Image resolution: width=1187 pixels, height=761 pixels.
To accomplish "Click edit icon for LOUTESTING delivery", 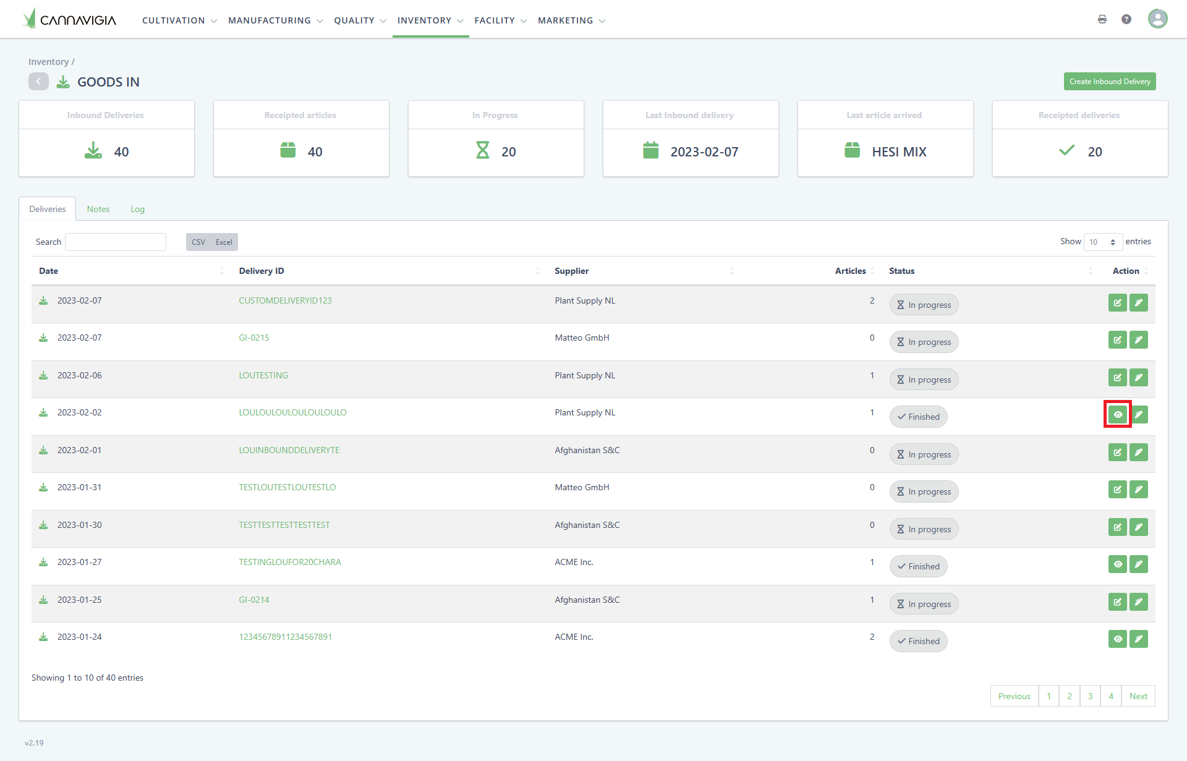I will point(1117,378).
